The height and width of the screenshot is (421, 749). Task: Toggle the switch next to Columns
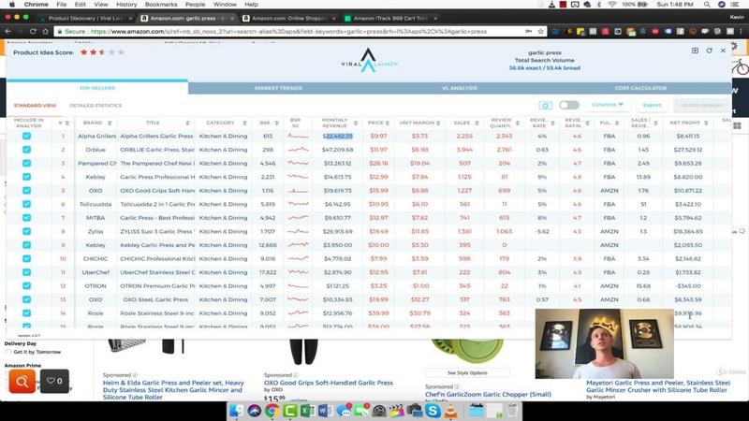(x=569, y=105)
